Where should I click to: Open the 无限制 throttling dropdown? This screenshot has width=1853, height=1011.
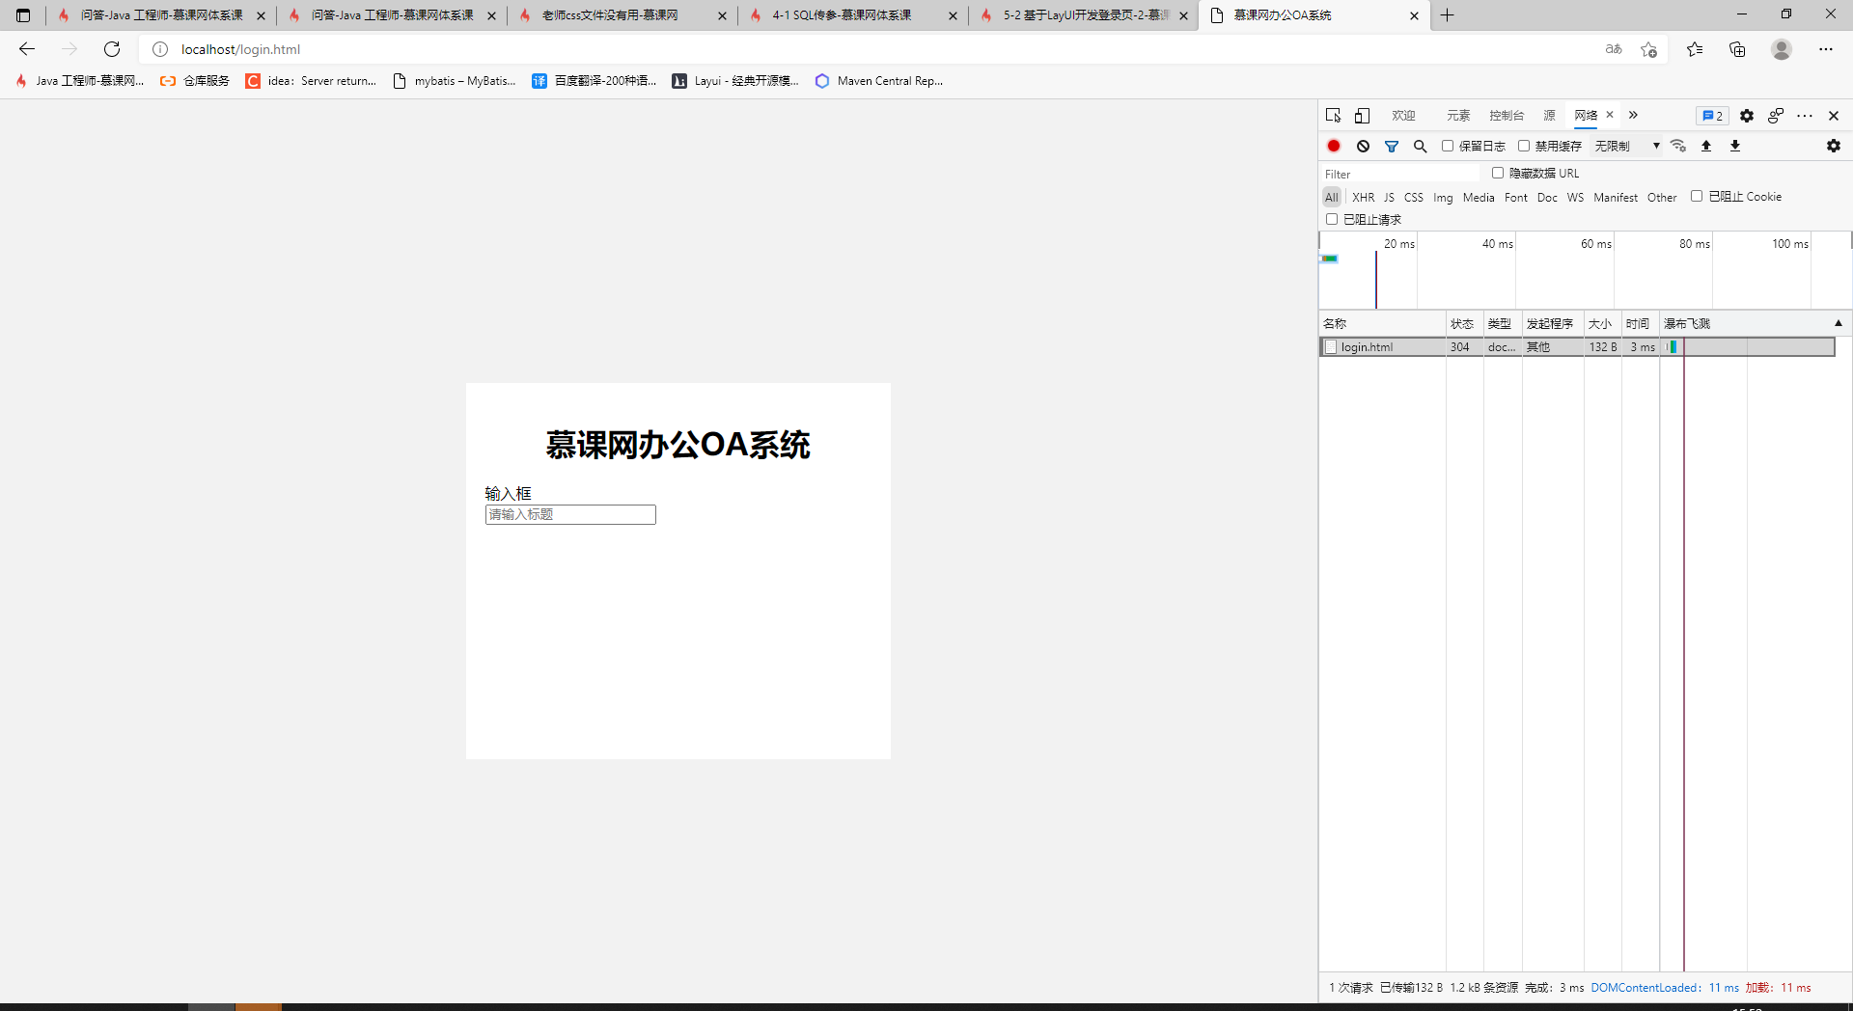coord(1627,146)
